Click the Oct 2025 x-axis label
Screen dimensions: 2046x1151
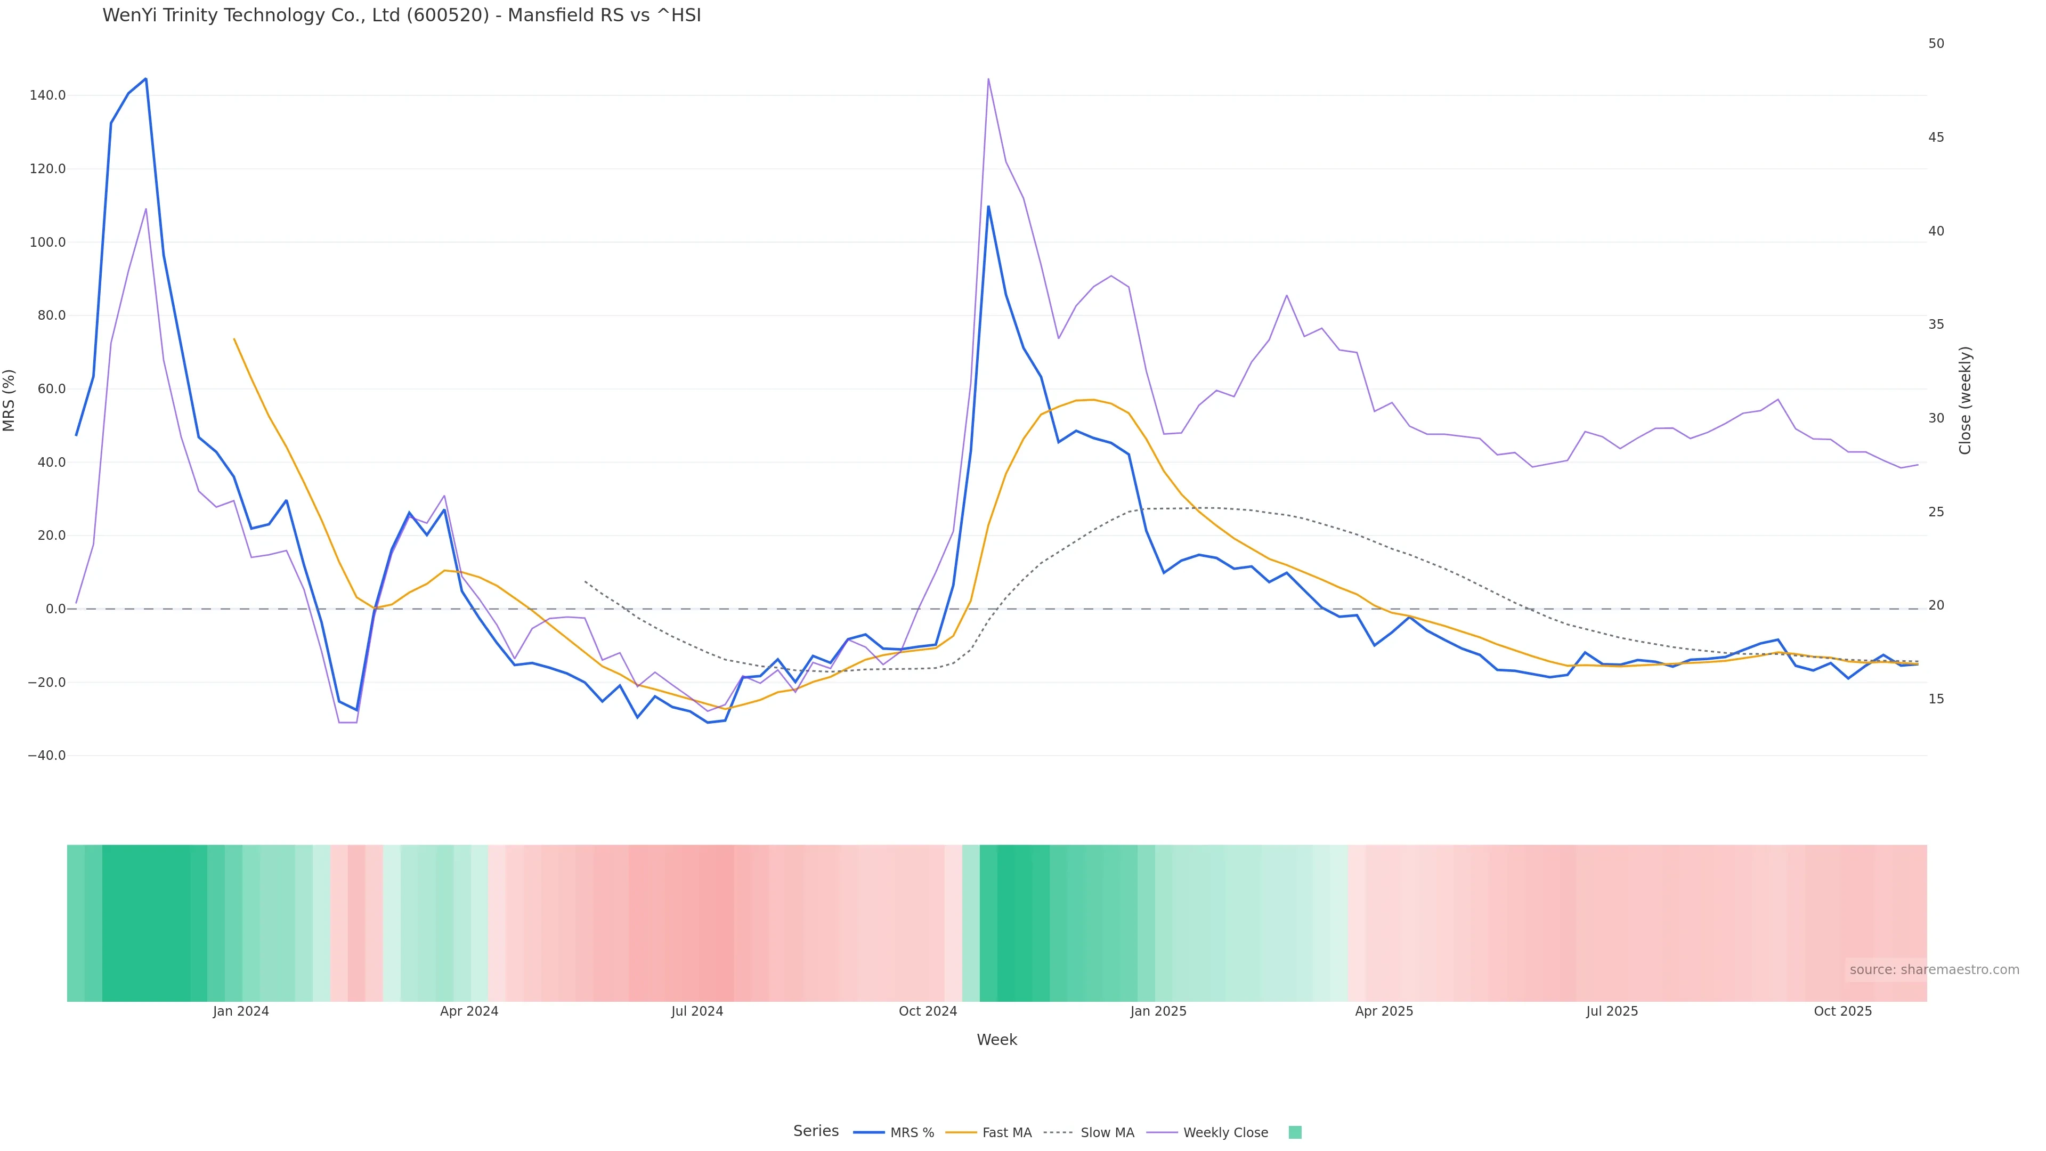point(1842,1011)
